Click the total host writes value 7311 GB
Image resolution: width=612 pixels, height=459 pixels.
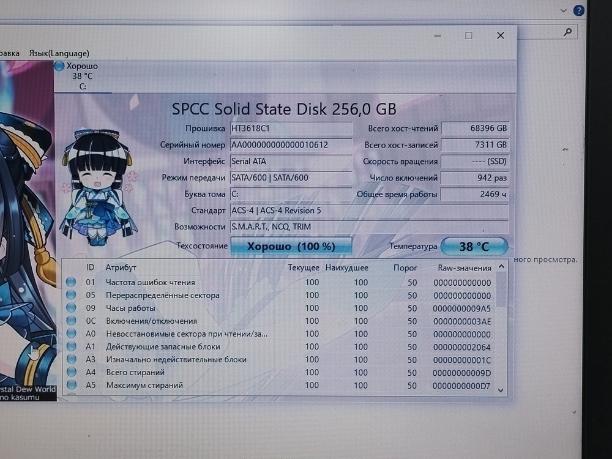[475, 145]
